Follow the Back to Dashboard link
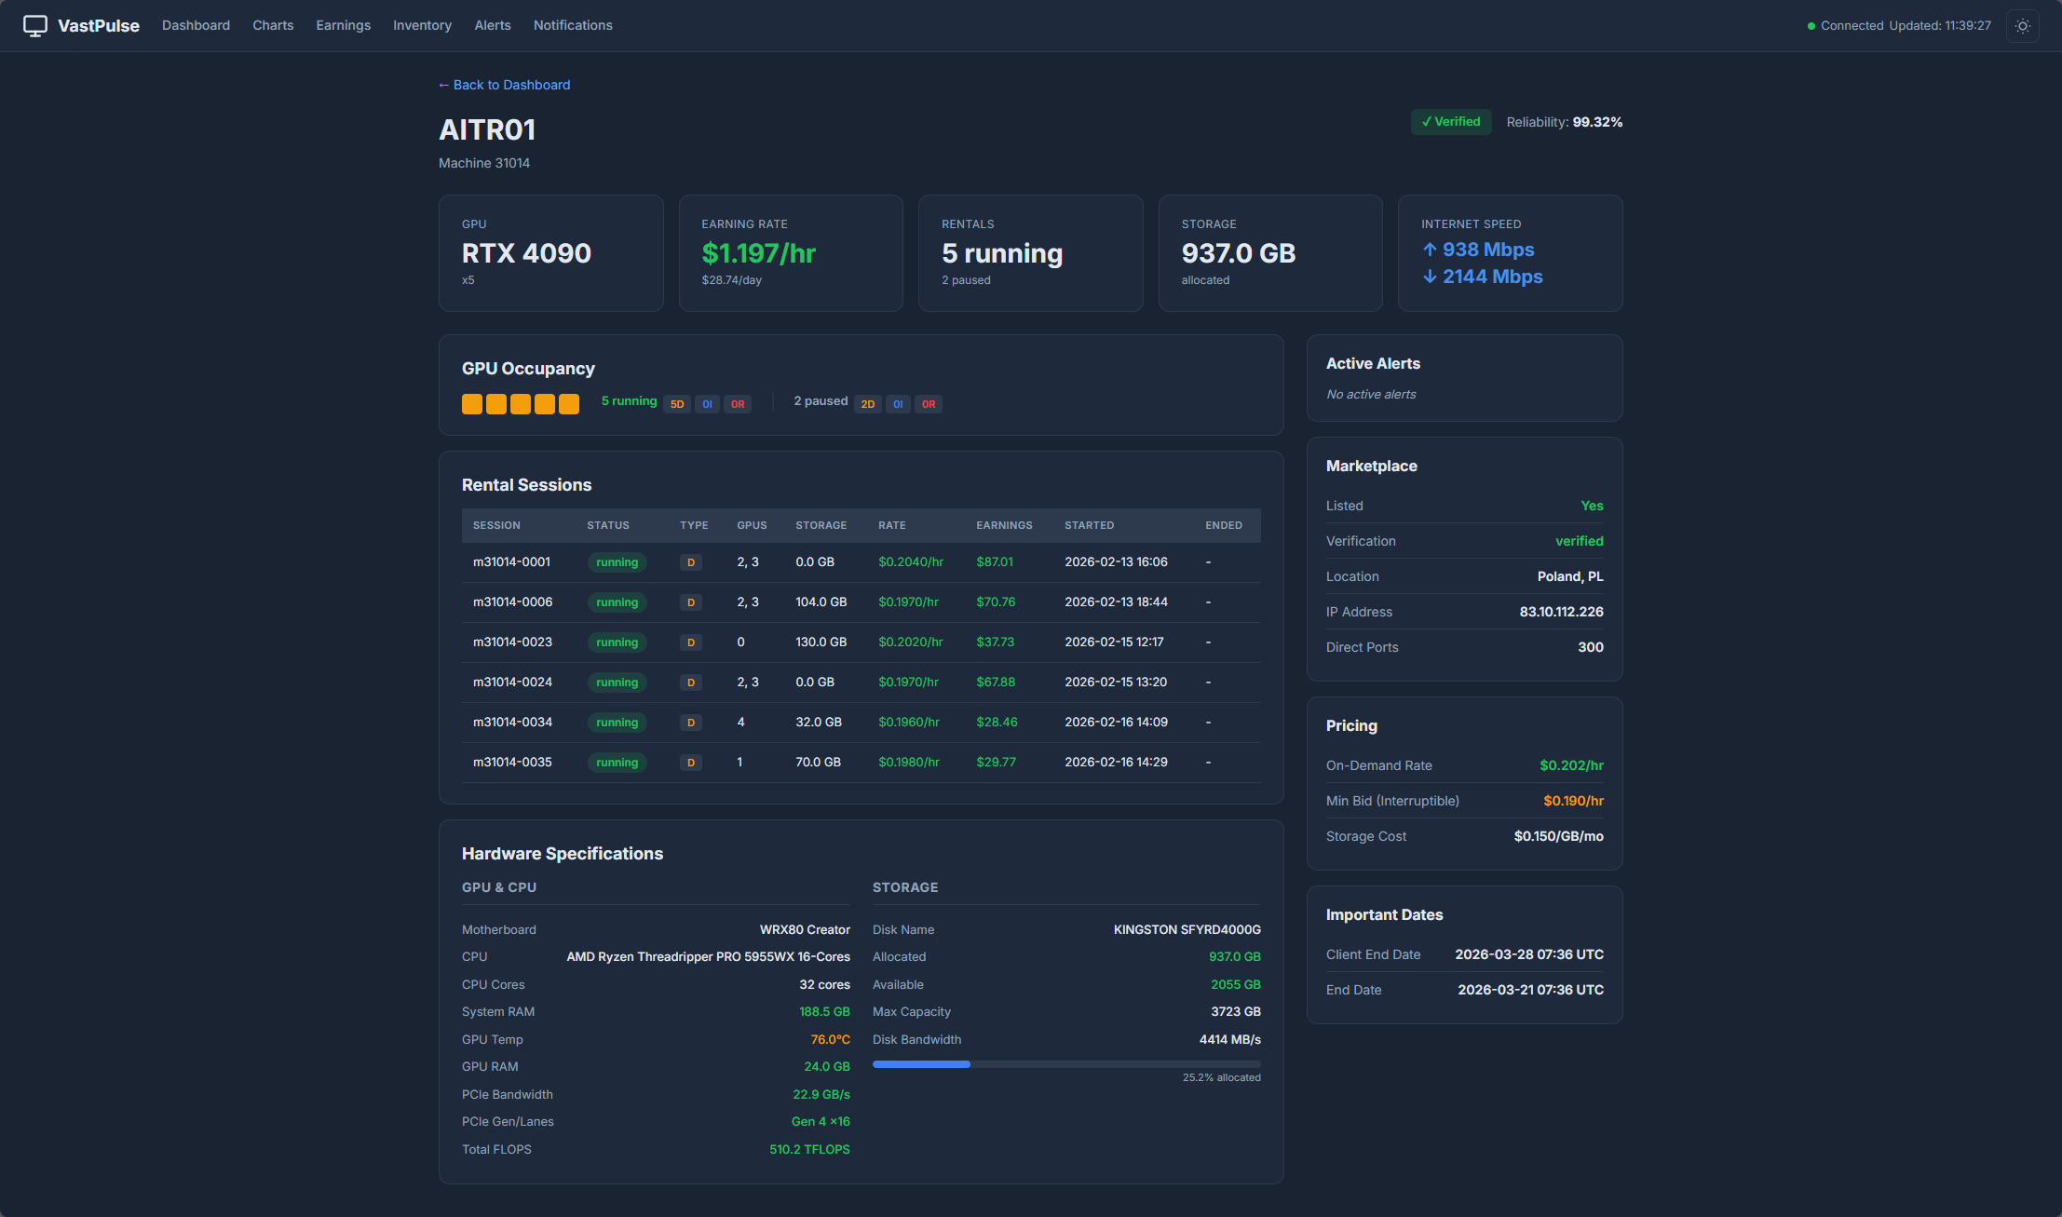The image size is (2062, 1217). coord(505,85)
